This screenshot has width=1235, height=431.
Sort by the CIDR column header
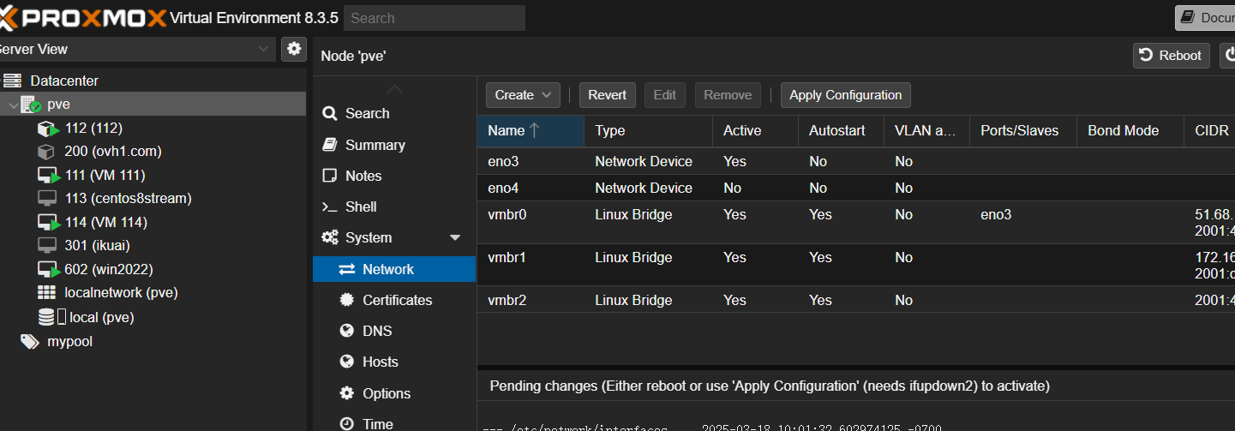(x=1210, y=130)
